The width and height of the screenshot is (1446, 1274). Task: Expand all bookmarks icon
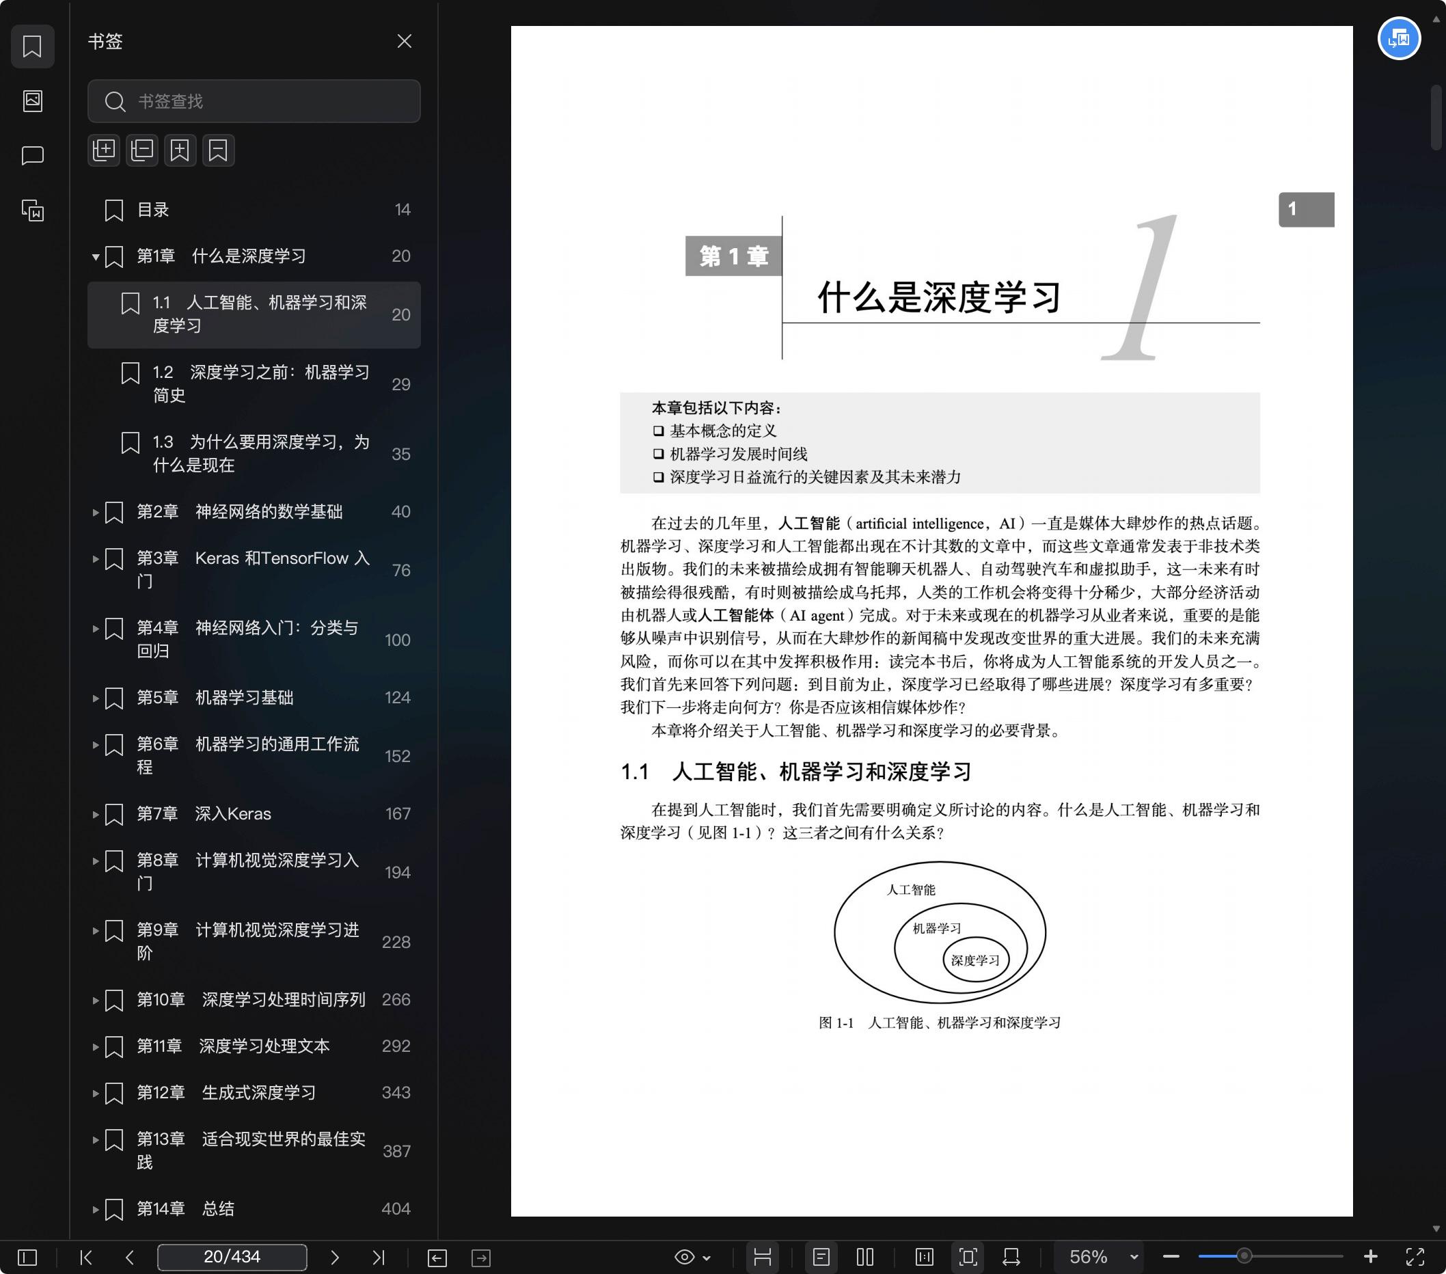point(104,150)
